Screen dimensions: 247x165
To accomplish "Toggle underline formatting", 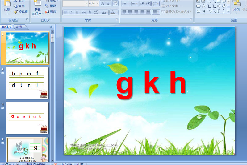I will point(77,12).
